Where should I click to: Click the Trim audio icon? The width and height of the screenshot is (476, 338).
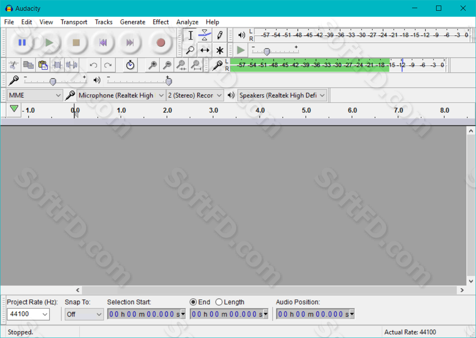[x=57, y=65]
